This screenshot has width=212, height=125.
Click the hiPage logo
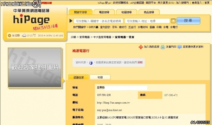[31, 20]
